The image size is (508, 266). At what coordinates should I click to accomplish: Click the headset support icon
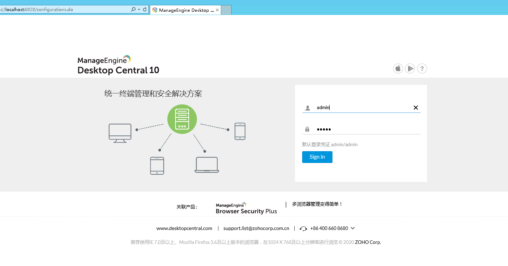pyautogui.click(x=303, y=229)
